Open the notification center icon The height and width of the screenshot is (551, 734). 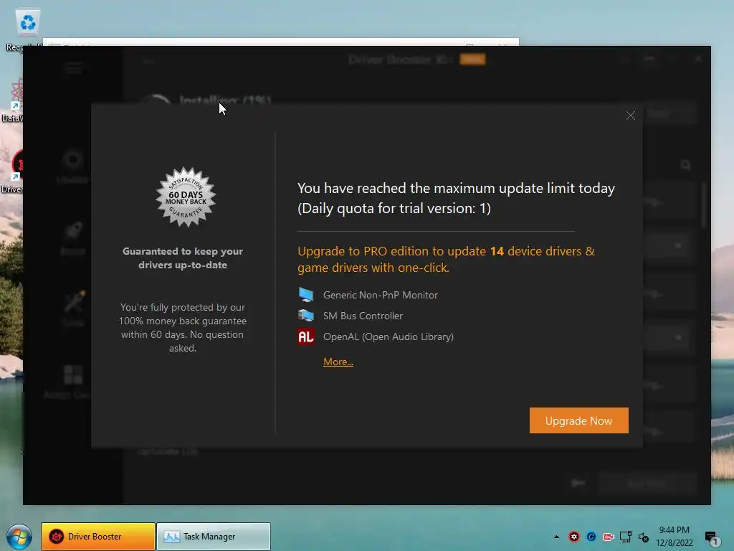[x=712, y=537]
